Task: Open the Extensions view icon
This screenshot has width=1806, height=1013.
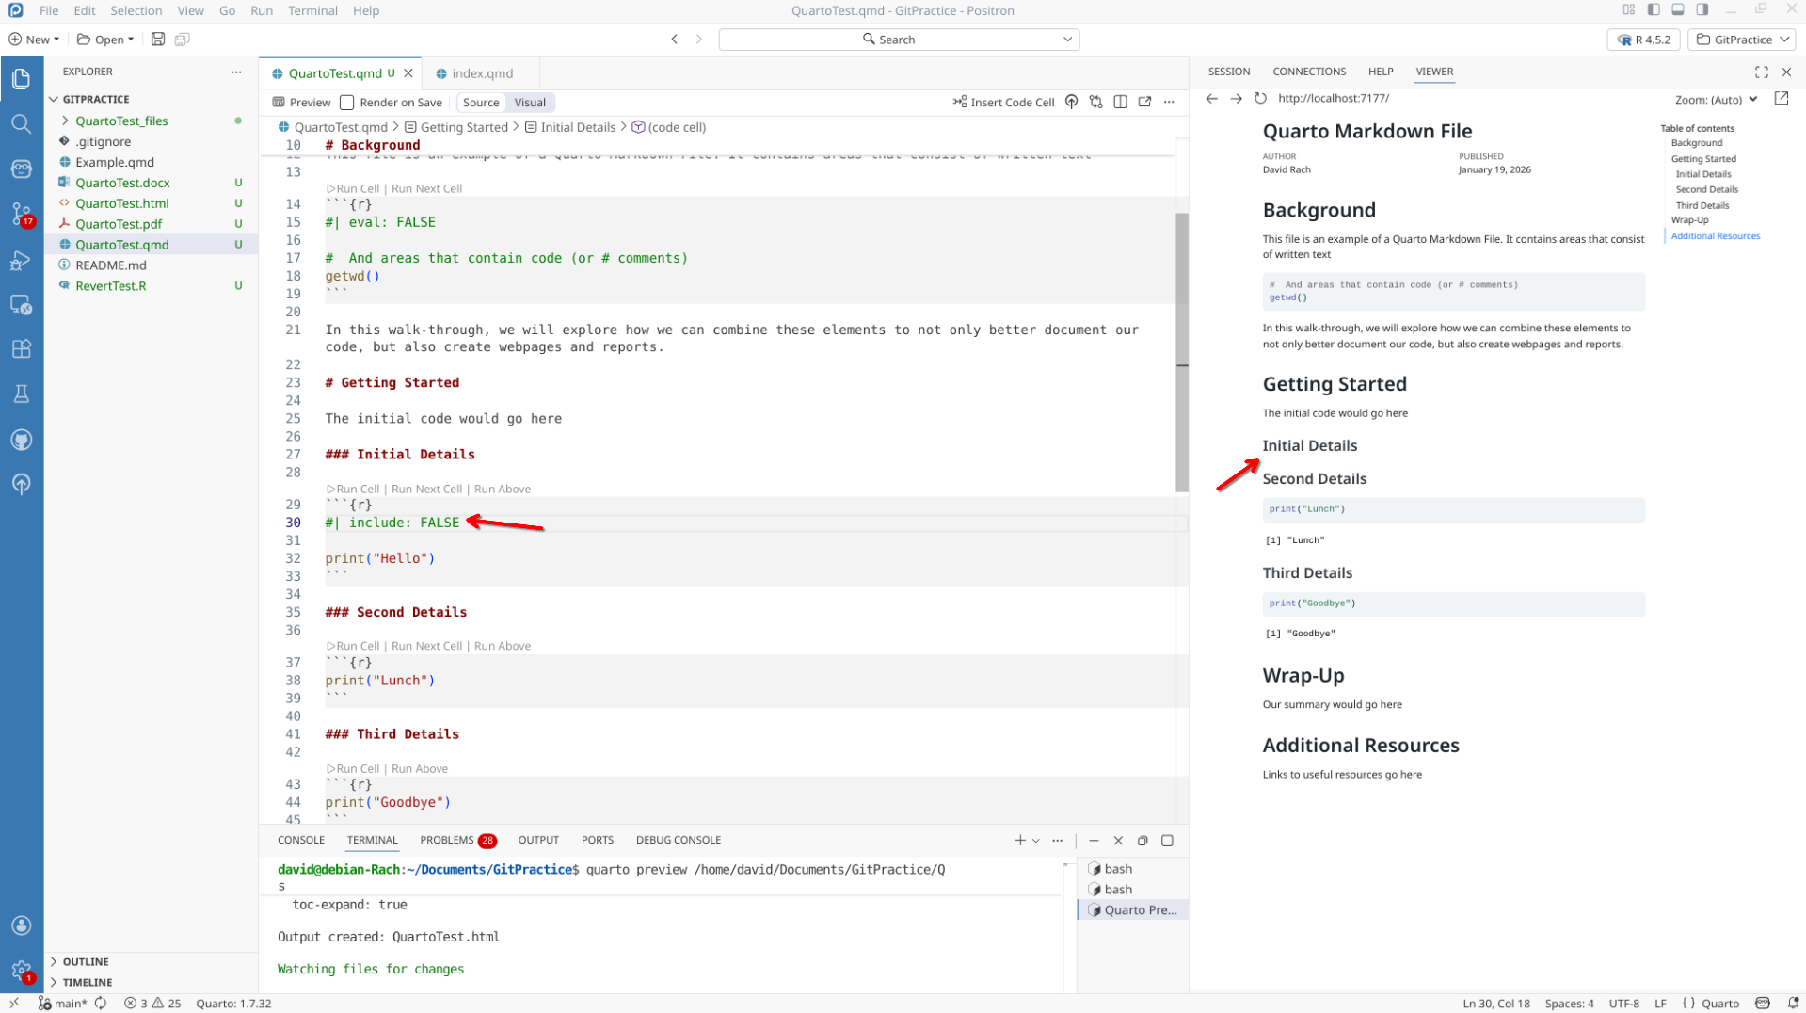Action: click(x=21, y=348)
